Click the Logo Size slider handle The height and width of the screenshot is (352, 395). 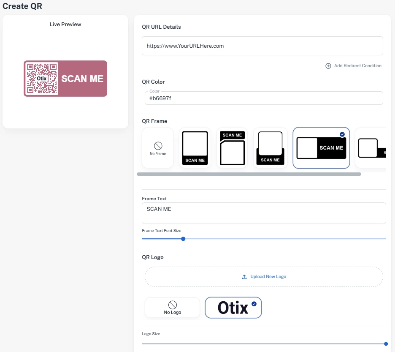386,344
